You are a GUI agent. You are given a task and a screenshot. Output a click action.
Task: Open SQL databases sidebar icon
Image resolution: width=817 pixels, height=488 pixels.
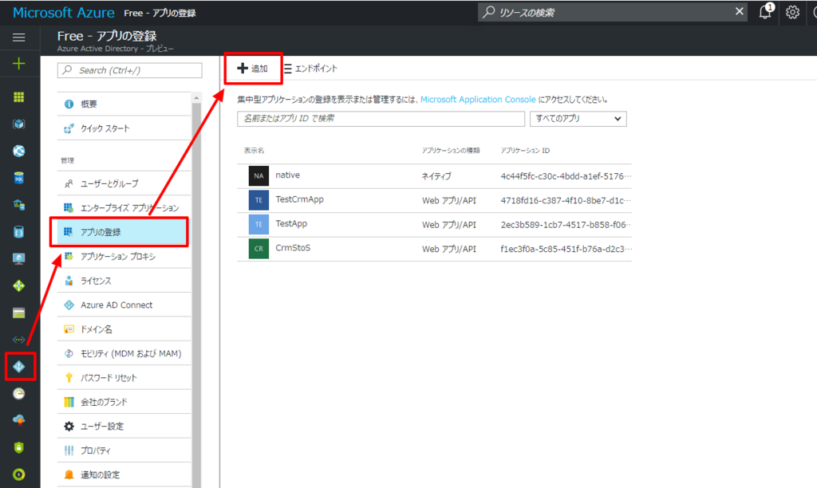[19, 178]
